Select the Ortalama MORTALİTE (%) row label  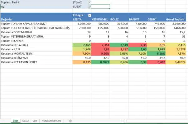(x=36, y=54)
